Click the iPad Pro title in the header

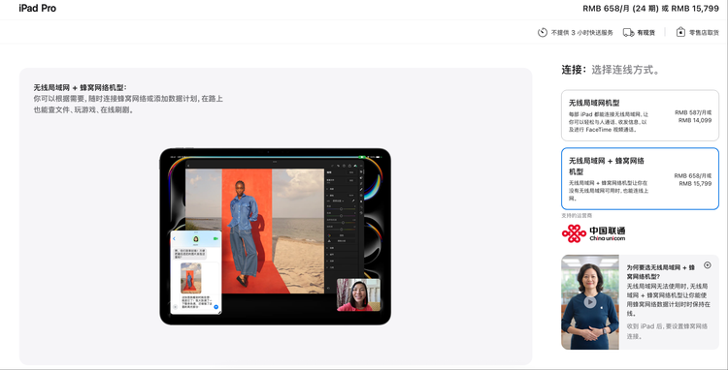tap(38, 9)
